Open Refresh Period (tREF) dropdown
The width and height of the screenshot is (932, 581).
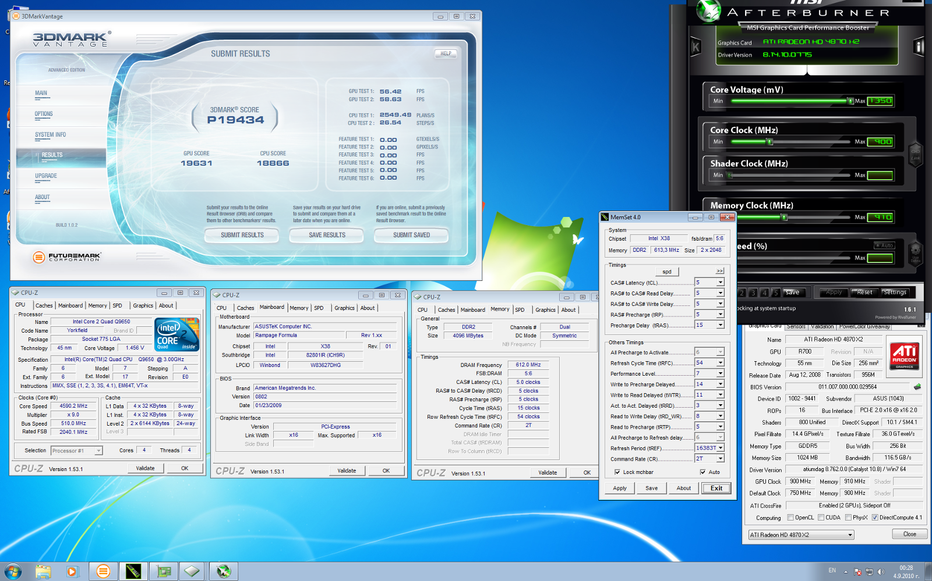pos(721,448)
